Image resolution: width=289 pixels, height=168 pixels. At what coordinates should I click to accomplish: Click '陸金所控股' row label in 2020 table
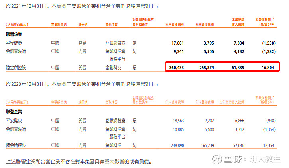click(16, 145)
